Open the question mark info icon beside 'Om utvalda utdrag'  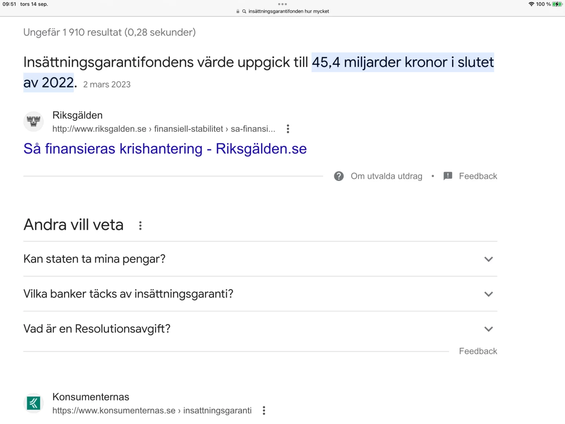point(339,176)
